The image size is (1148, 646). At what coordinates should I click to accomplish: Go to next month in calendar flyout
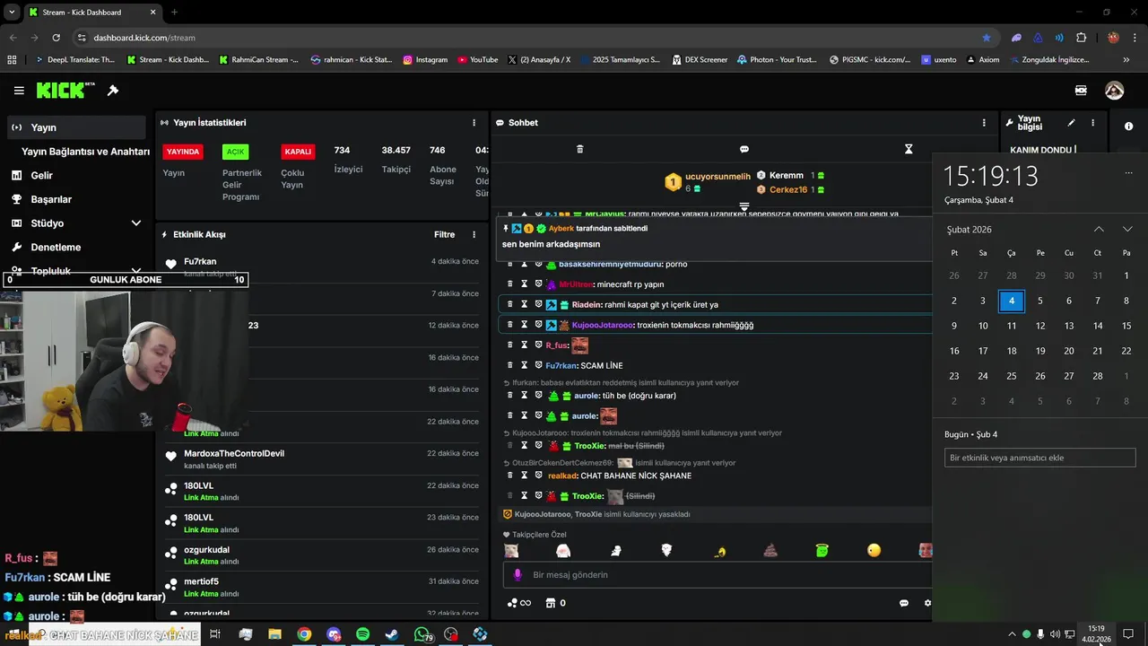(1127, 229)
